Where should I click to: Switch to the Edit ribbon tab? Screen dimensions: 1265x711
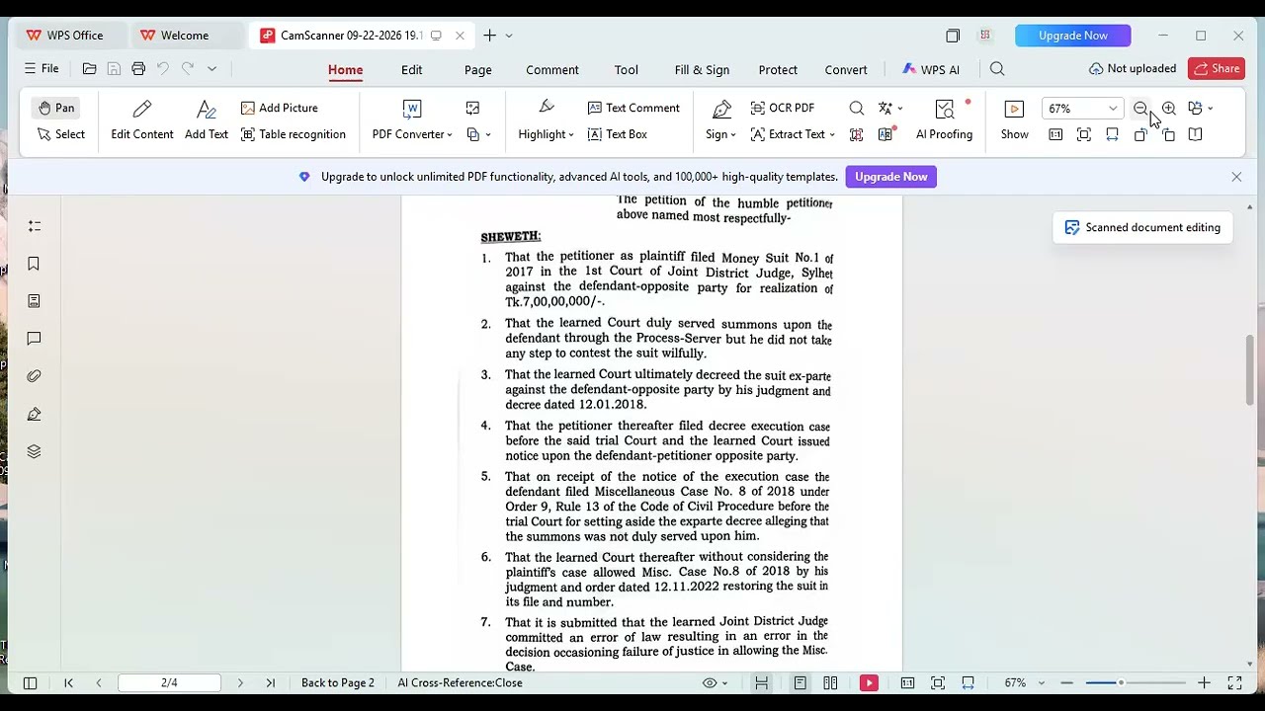coord(411,69)
